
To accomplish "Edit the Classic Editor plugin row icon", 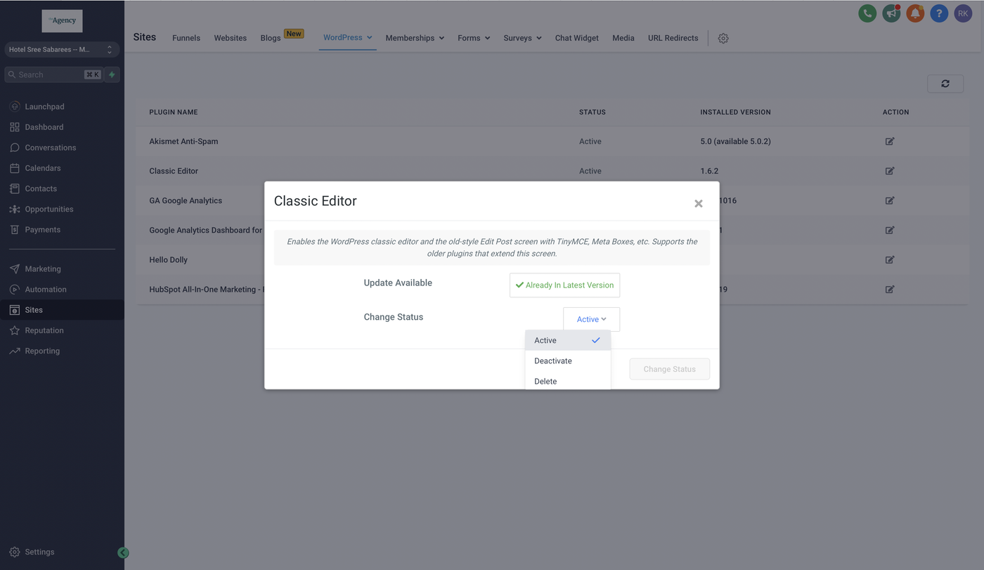I will [x=890, y=171].
